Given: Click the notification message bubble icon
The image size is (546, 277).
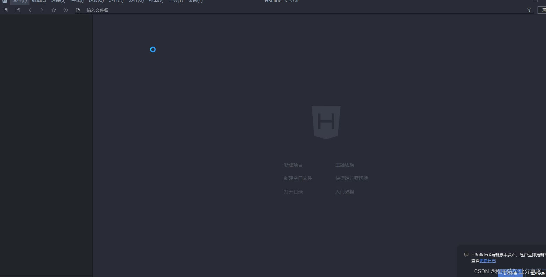Looking at the screenshot, I should click(466, 255).
